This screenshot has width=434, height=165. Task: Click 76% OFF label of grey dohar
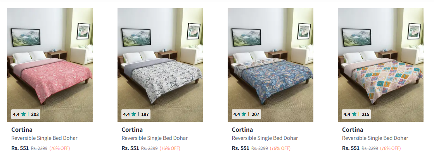(170, 148)
